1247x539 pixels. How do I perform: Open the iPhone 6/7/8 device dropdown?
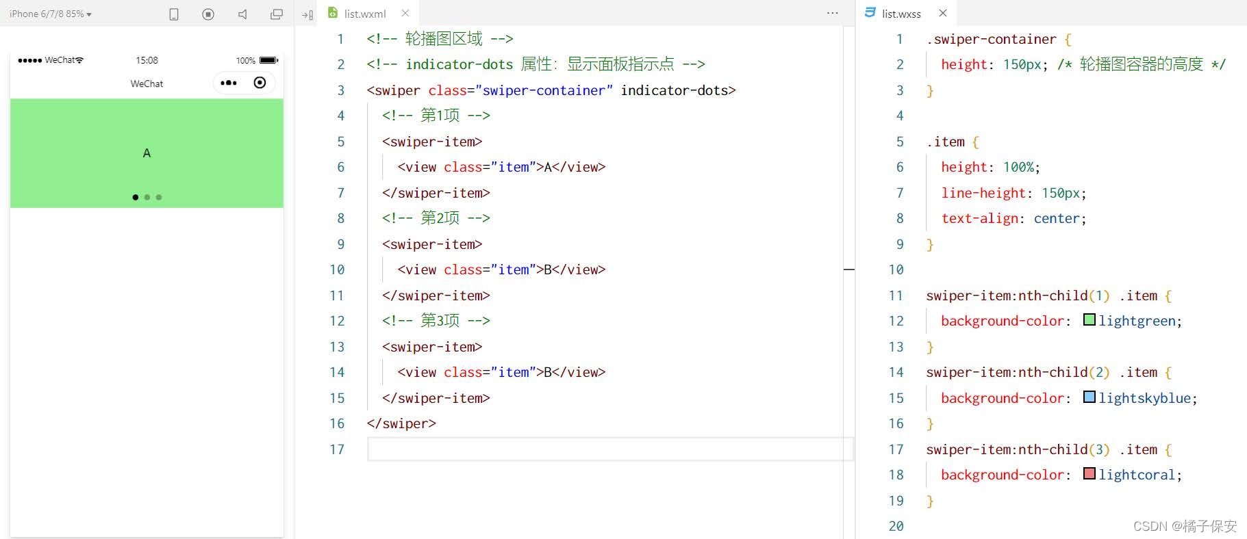click(x=51, y=14)
